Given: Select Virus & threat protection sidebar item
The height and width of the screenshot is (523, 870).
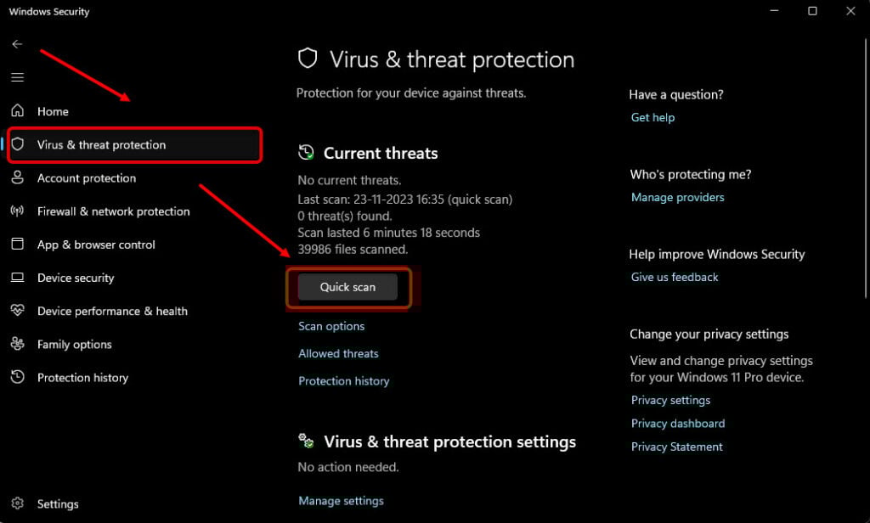Looking at the screenshot, I should click(x=134, y=144).
